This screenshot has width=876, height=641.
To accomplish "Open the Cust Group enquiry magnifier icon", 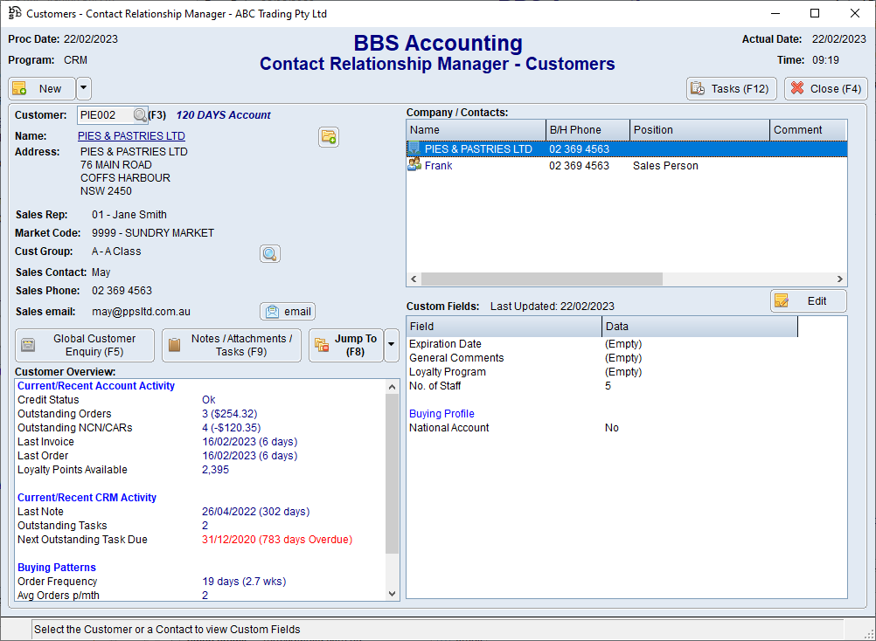I will click(269, 253).
